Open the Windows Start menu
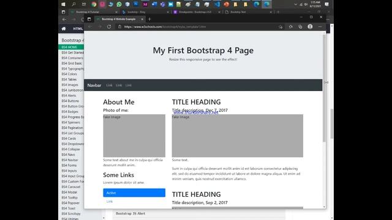 point(63,4)
